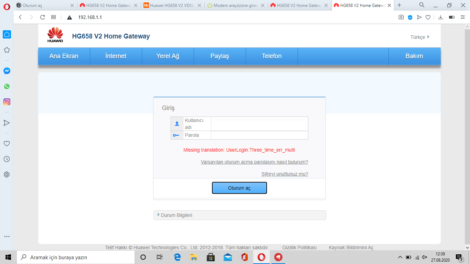Send page to My Flow from address bar

pyautogui.click(x=419, y=17)
